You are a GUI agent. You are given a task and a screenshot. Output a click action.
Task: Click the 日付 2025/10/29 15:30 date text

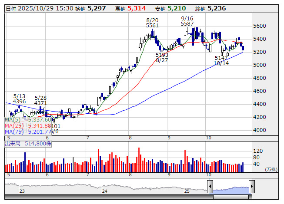40,9
